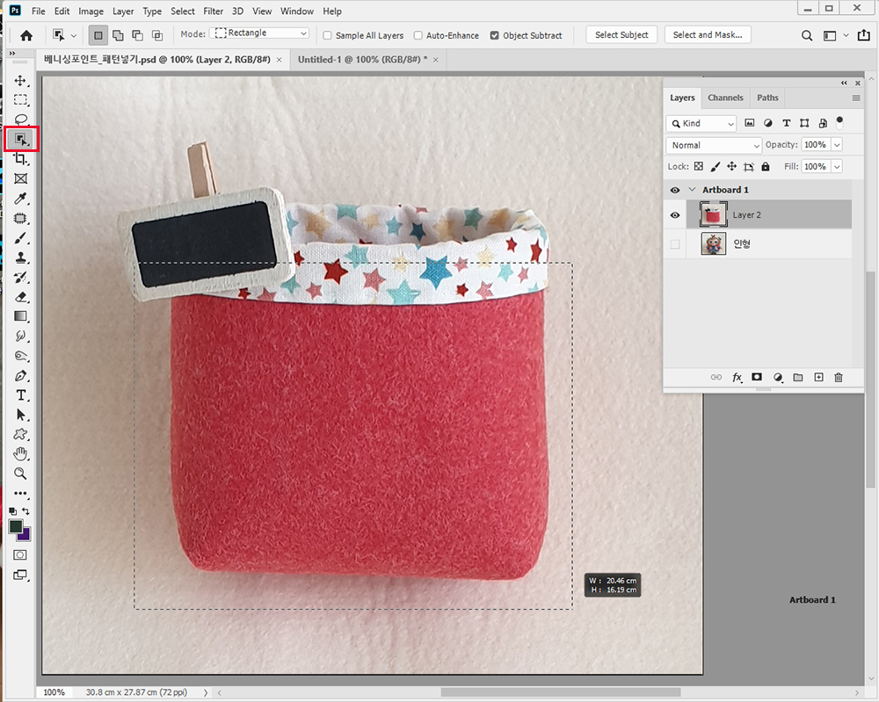Open the Fill dropdown arrow
Viewport: 879px width, 702px height.
click(837, 166)
